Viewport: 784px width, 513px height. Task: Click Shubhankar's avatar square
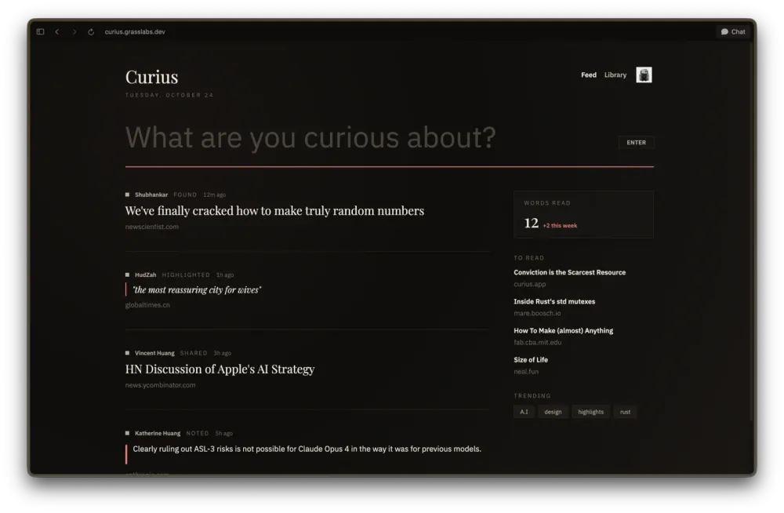coord(127,195)
